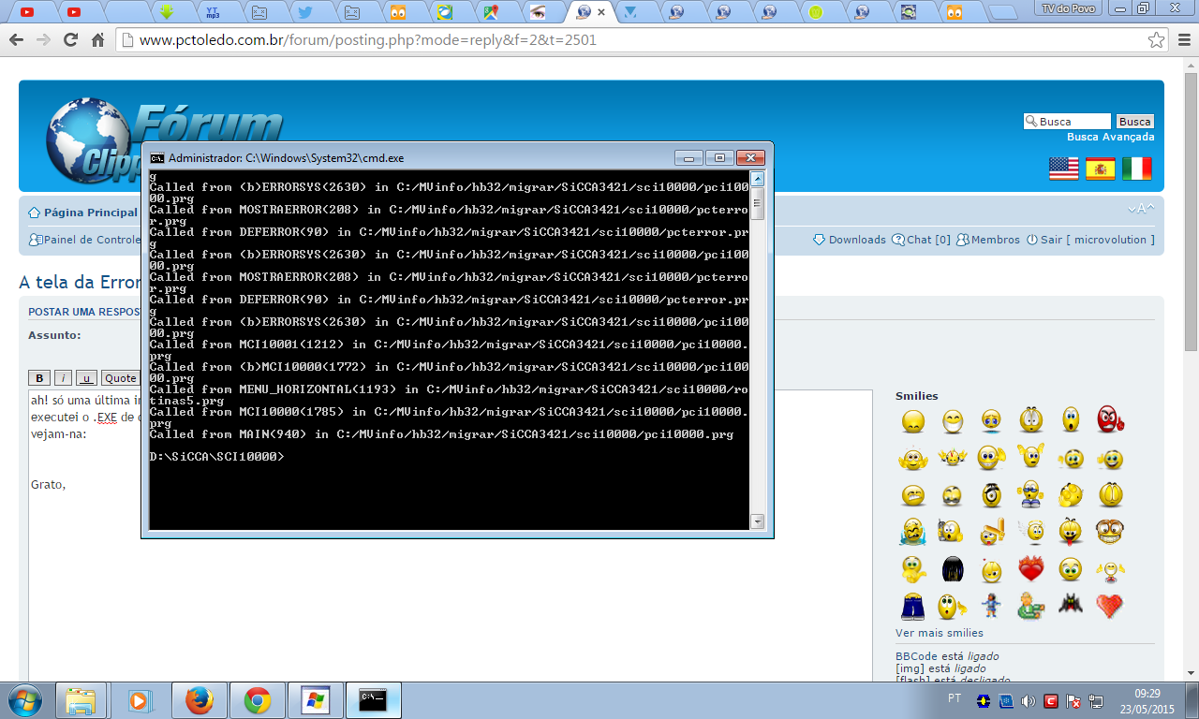Reload the forum page
The height and width of the screenshot is (719, 1199).
70,40
